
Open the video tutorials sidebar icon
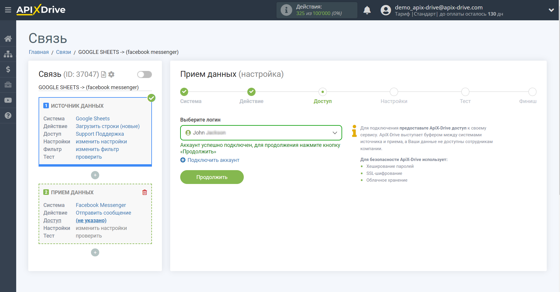8,100
